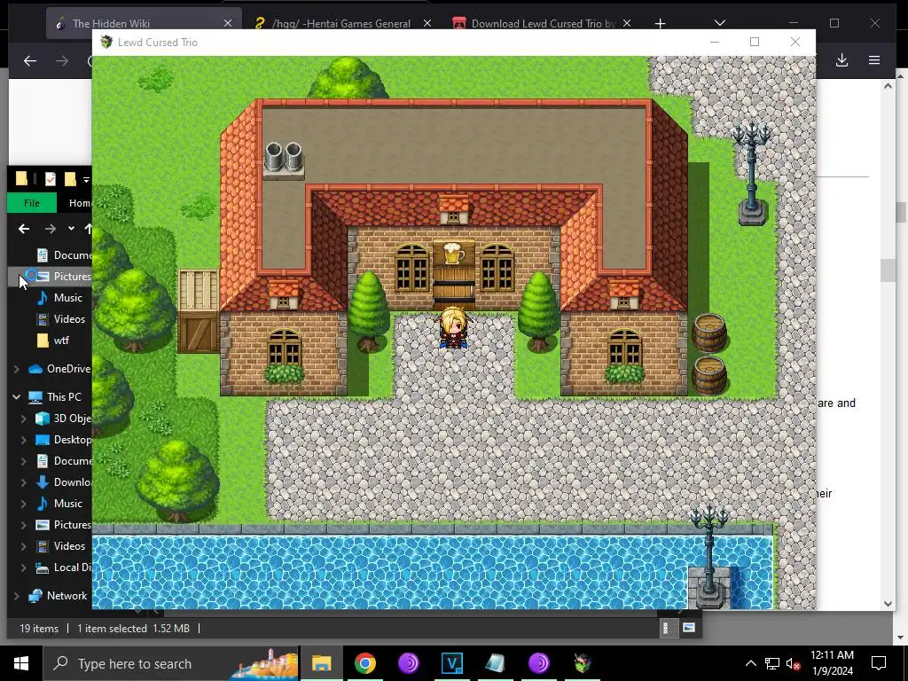The width and height of the screenshot is (908, 681).
Task: Expand Music node under This PC
Action: point(24,504)
